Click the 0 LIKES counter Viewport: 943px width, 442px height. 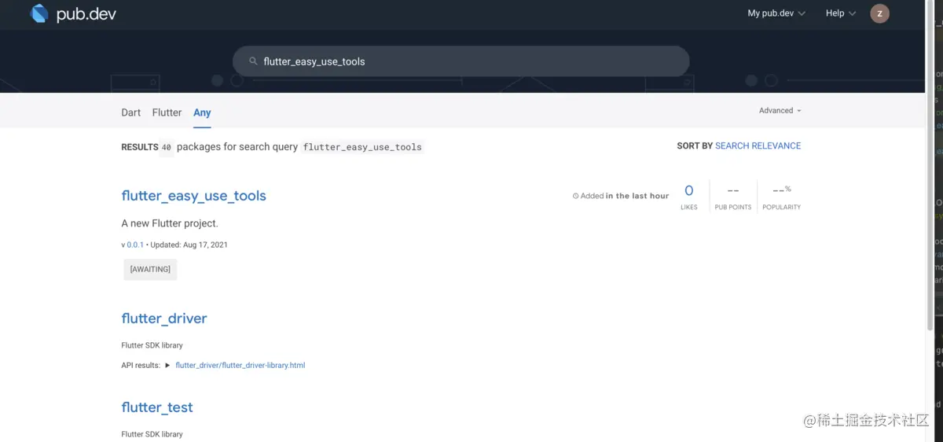point(689,197)
